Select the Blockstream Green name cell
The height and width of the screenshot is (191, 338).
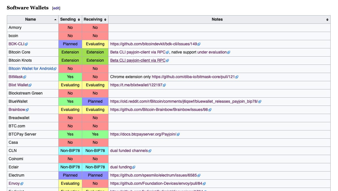pos(33,93)
